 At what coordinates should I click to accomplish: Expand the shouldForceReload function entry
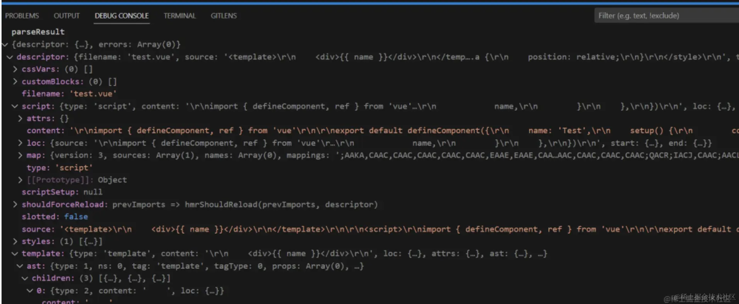click(x=15, y=204)
